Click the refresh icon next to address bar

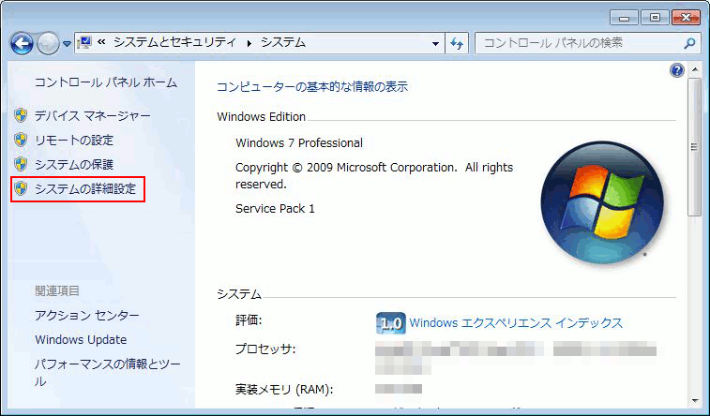[x=458, y=43]
